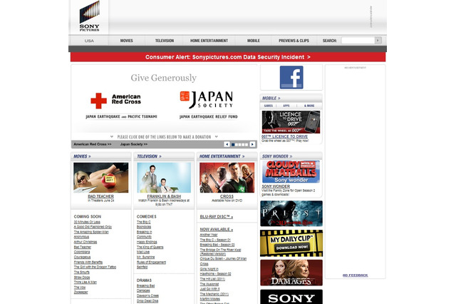Select the & More tab in Mobile panel
456x304 pixels.
coord(309,106)
